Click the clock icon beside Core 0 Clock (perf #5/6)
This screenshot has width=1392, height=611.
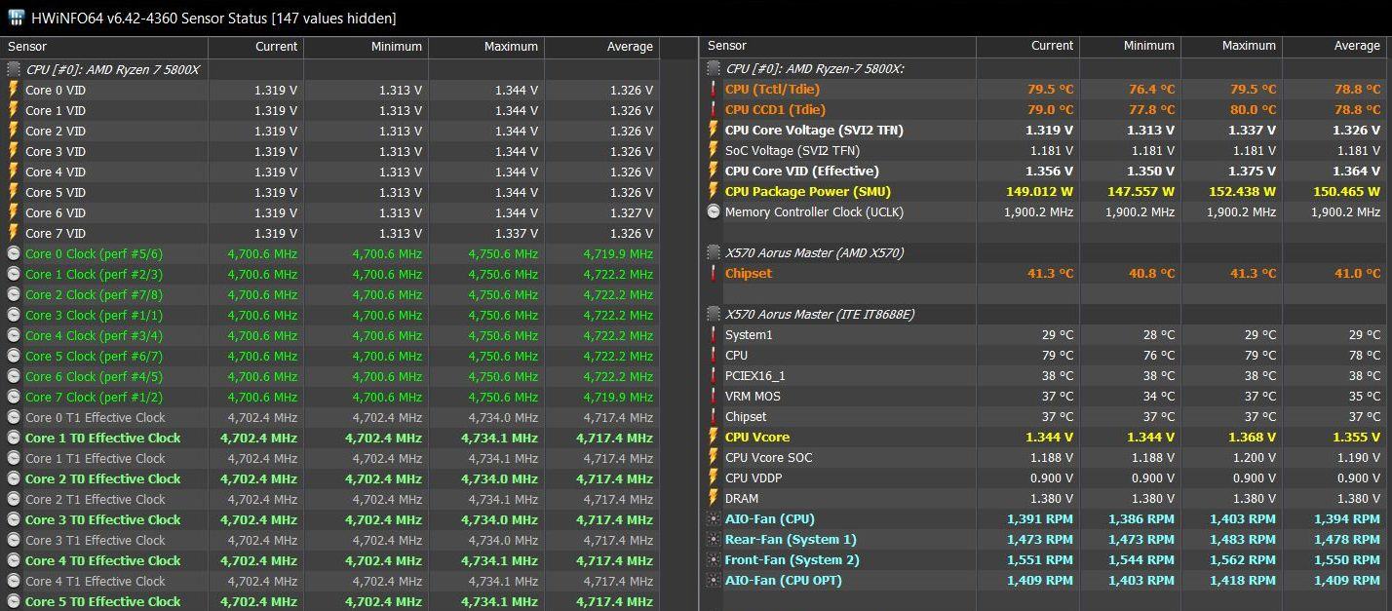[x=14, y=253]
